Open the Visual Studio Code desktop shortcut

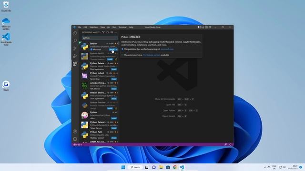6,39
